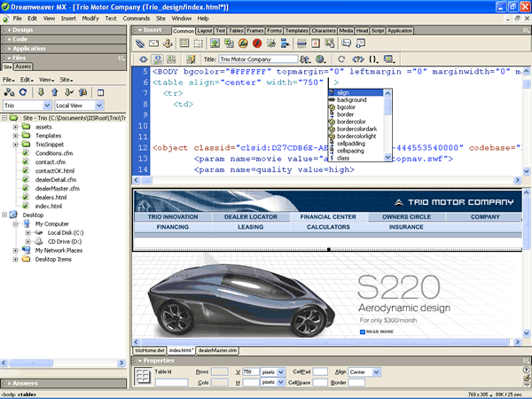Show Code and Design views button
This screenshot has height=399, width=532.
157,59
